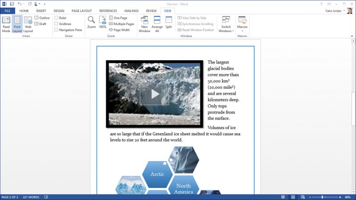Select the VIEW tab

pos(168,11)
